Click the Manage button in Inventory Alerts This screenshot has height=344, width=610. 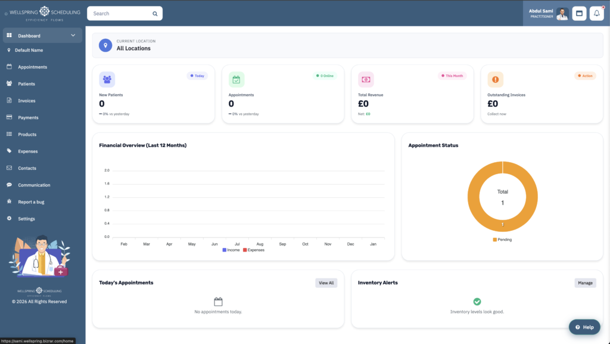[x=585, y=283]
